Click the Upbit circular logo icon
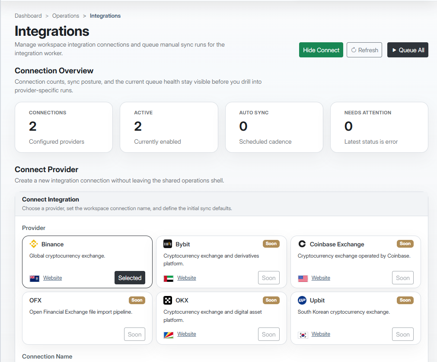 [x=302, y=300]
